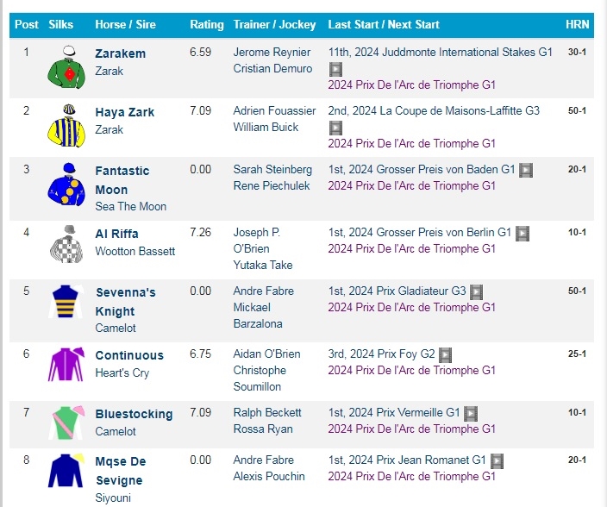Click the Post column header

click(x=27, y=25)
